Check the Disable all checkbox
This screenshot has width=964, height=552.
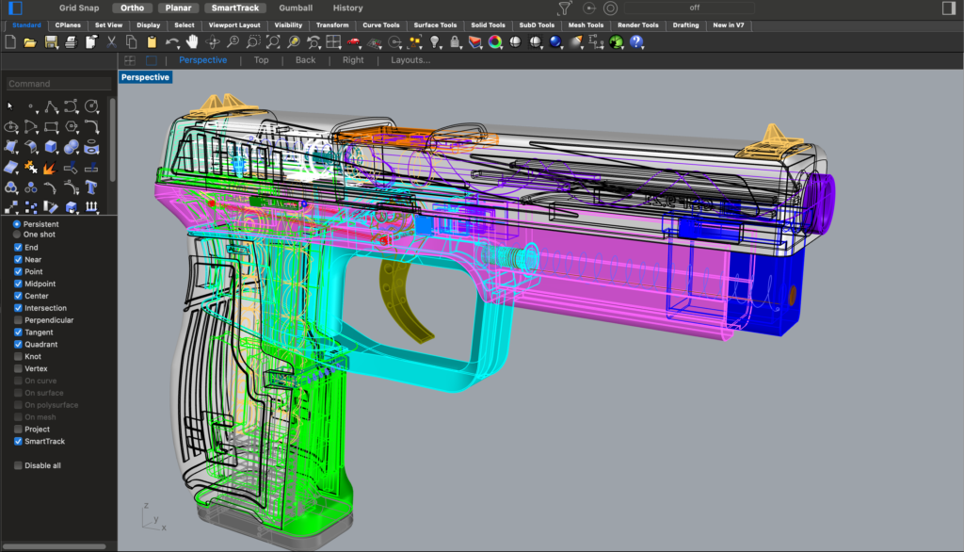(18, 465)
